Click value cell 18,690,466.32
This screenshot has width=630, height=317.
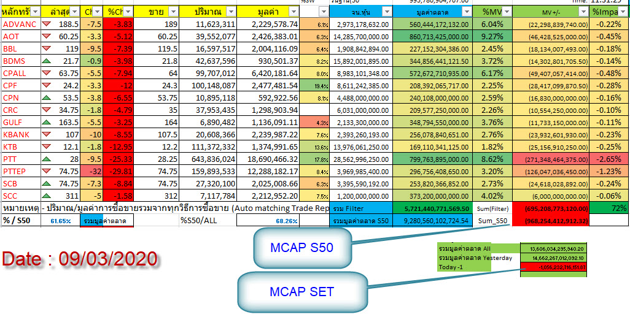click(x=268, y=159)
